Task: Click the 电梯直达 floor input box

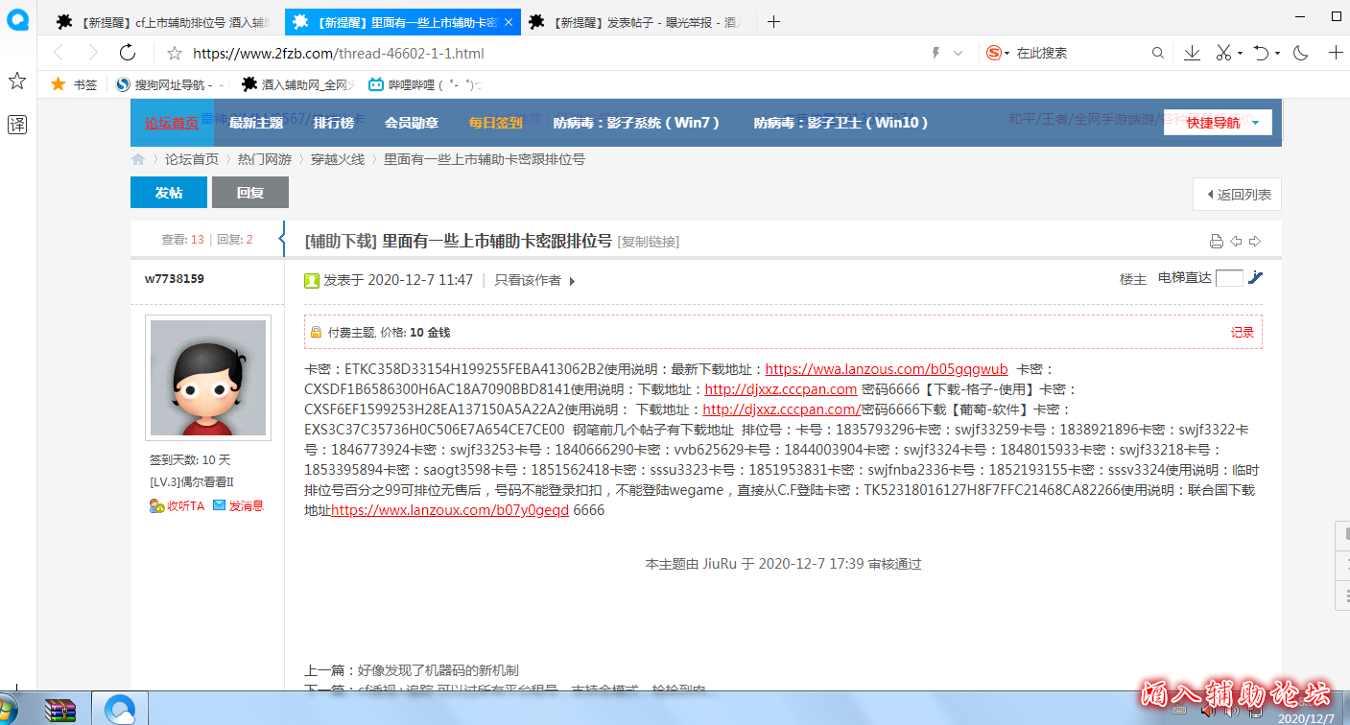Action: pyautogui.click(x=1229, y=278)
